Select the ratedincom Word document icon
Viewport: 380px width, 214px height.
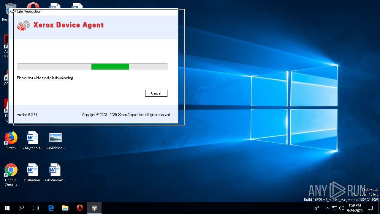click(56, 173)
